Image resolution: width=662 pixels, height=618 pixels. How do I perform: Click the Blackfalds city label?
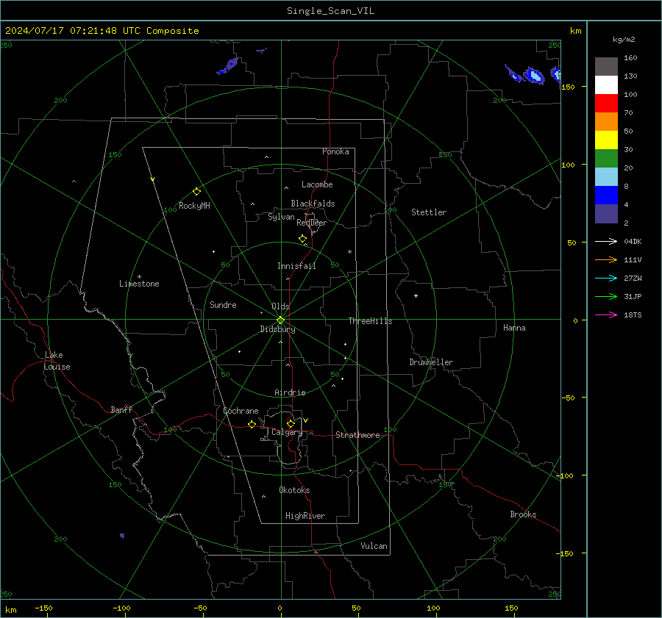[313, 204]
